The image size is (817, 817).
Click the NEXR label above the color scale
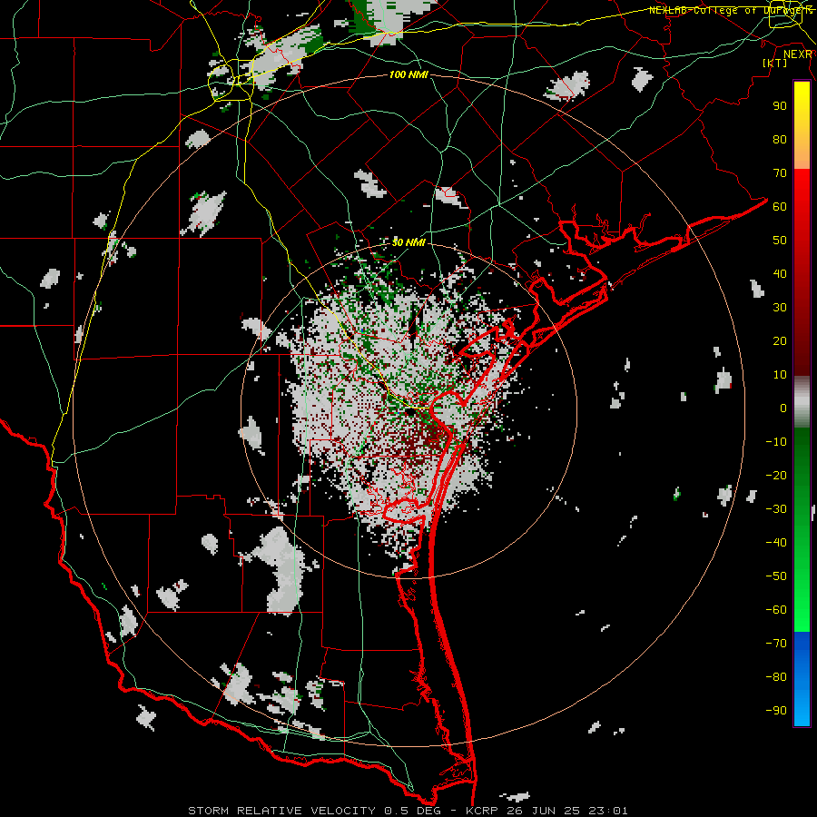798,54
